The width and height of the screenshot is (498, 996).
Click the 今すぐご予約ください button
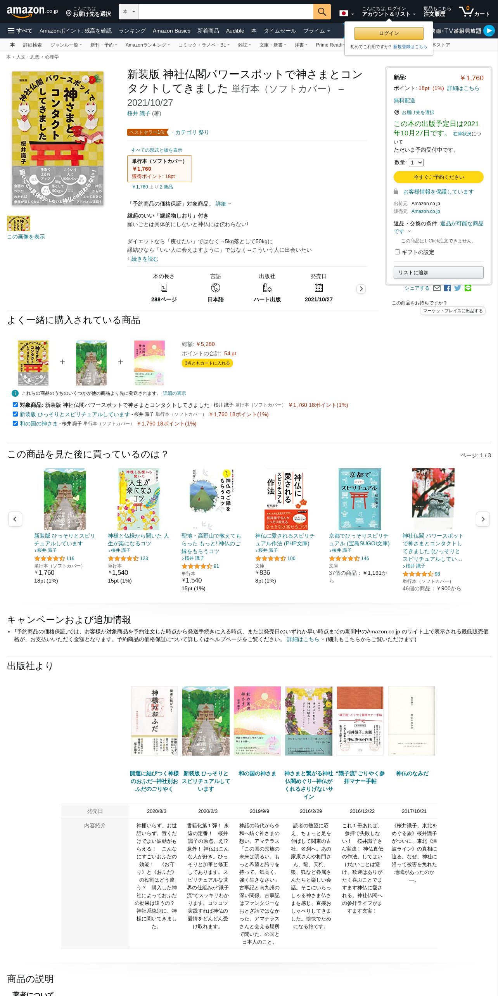coord(439,177)
